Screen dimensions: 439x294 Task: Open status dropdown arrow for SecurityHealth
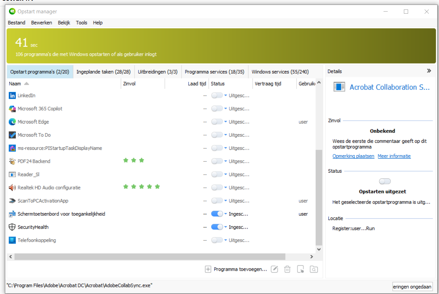[225, 227]
